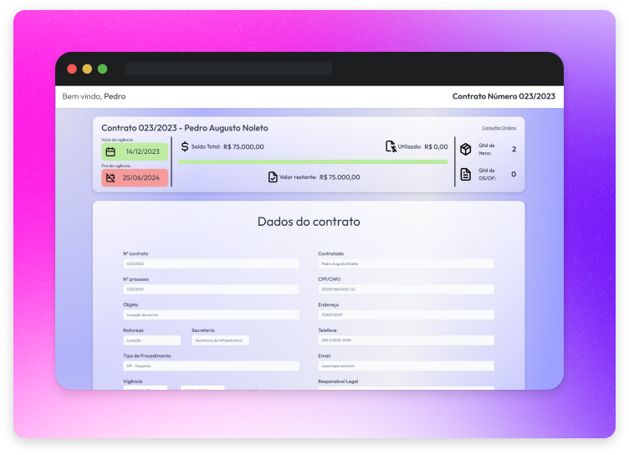Click the box icon for Qtd de Itens
This screenshot has width=629, height=455.
pos(466,149)
